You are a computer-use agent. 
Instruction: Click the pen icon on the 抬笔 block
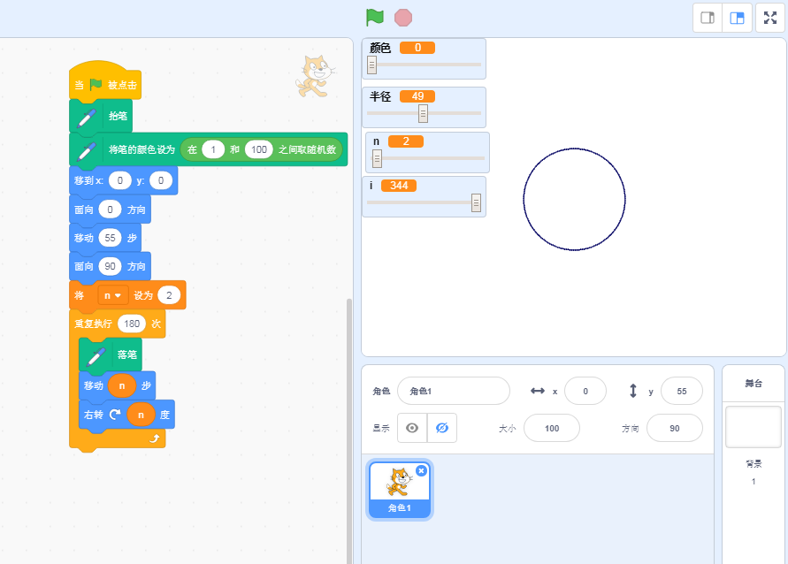click(86, 118)
